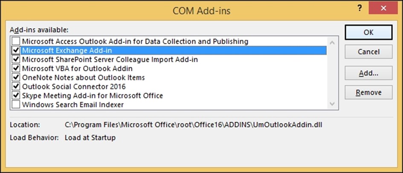The height and width of the screenshot is (173, 403).
Task: Disable OneNote Notes about Outlook Items checkbox
Action: pyautogui.click(x=16, y=77)
